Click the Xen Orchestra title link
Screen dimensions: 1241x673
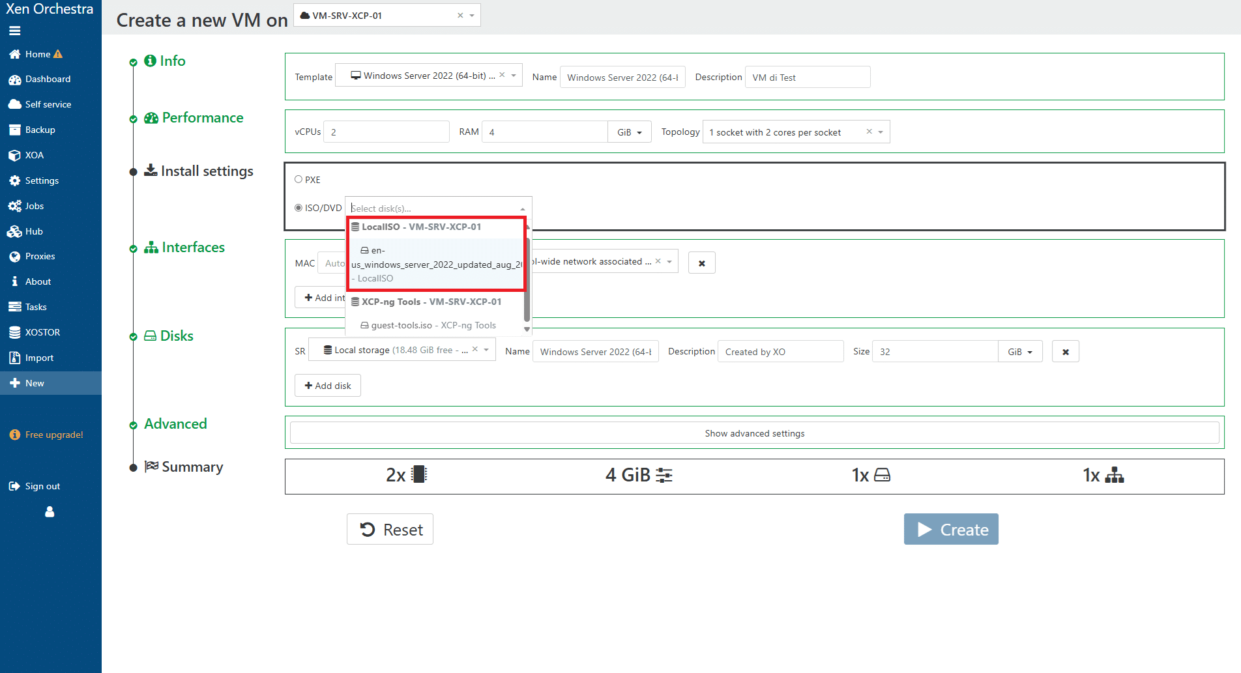[x=50, y=8]
